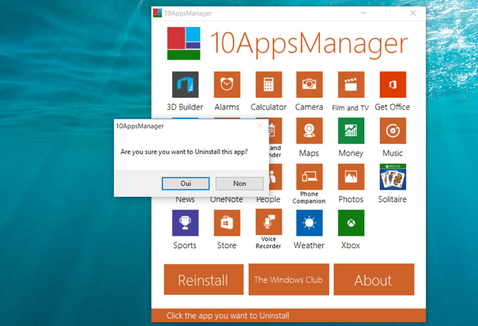Click the Phone Companion label text
478x326 pixels.
(309, 198)
